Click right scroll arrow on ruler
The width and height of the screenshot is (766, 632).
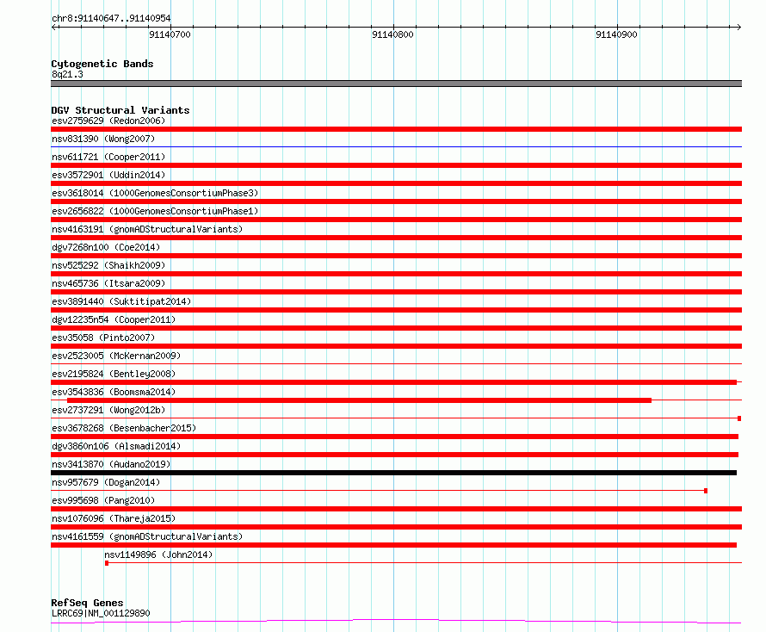pos(738,28)
